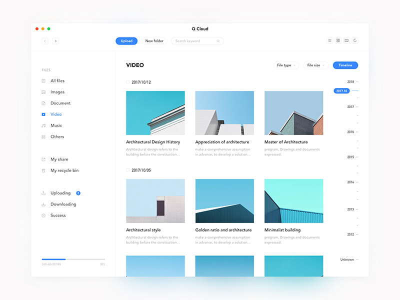Open All files in sidebar
This screenshot has height=300, width=400.
pos(57,81)
